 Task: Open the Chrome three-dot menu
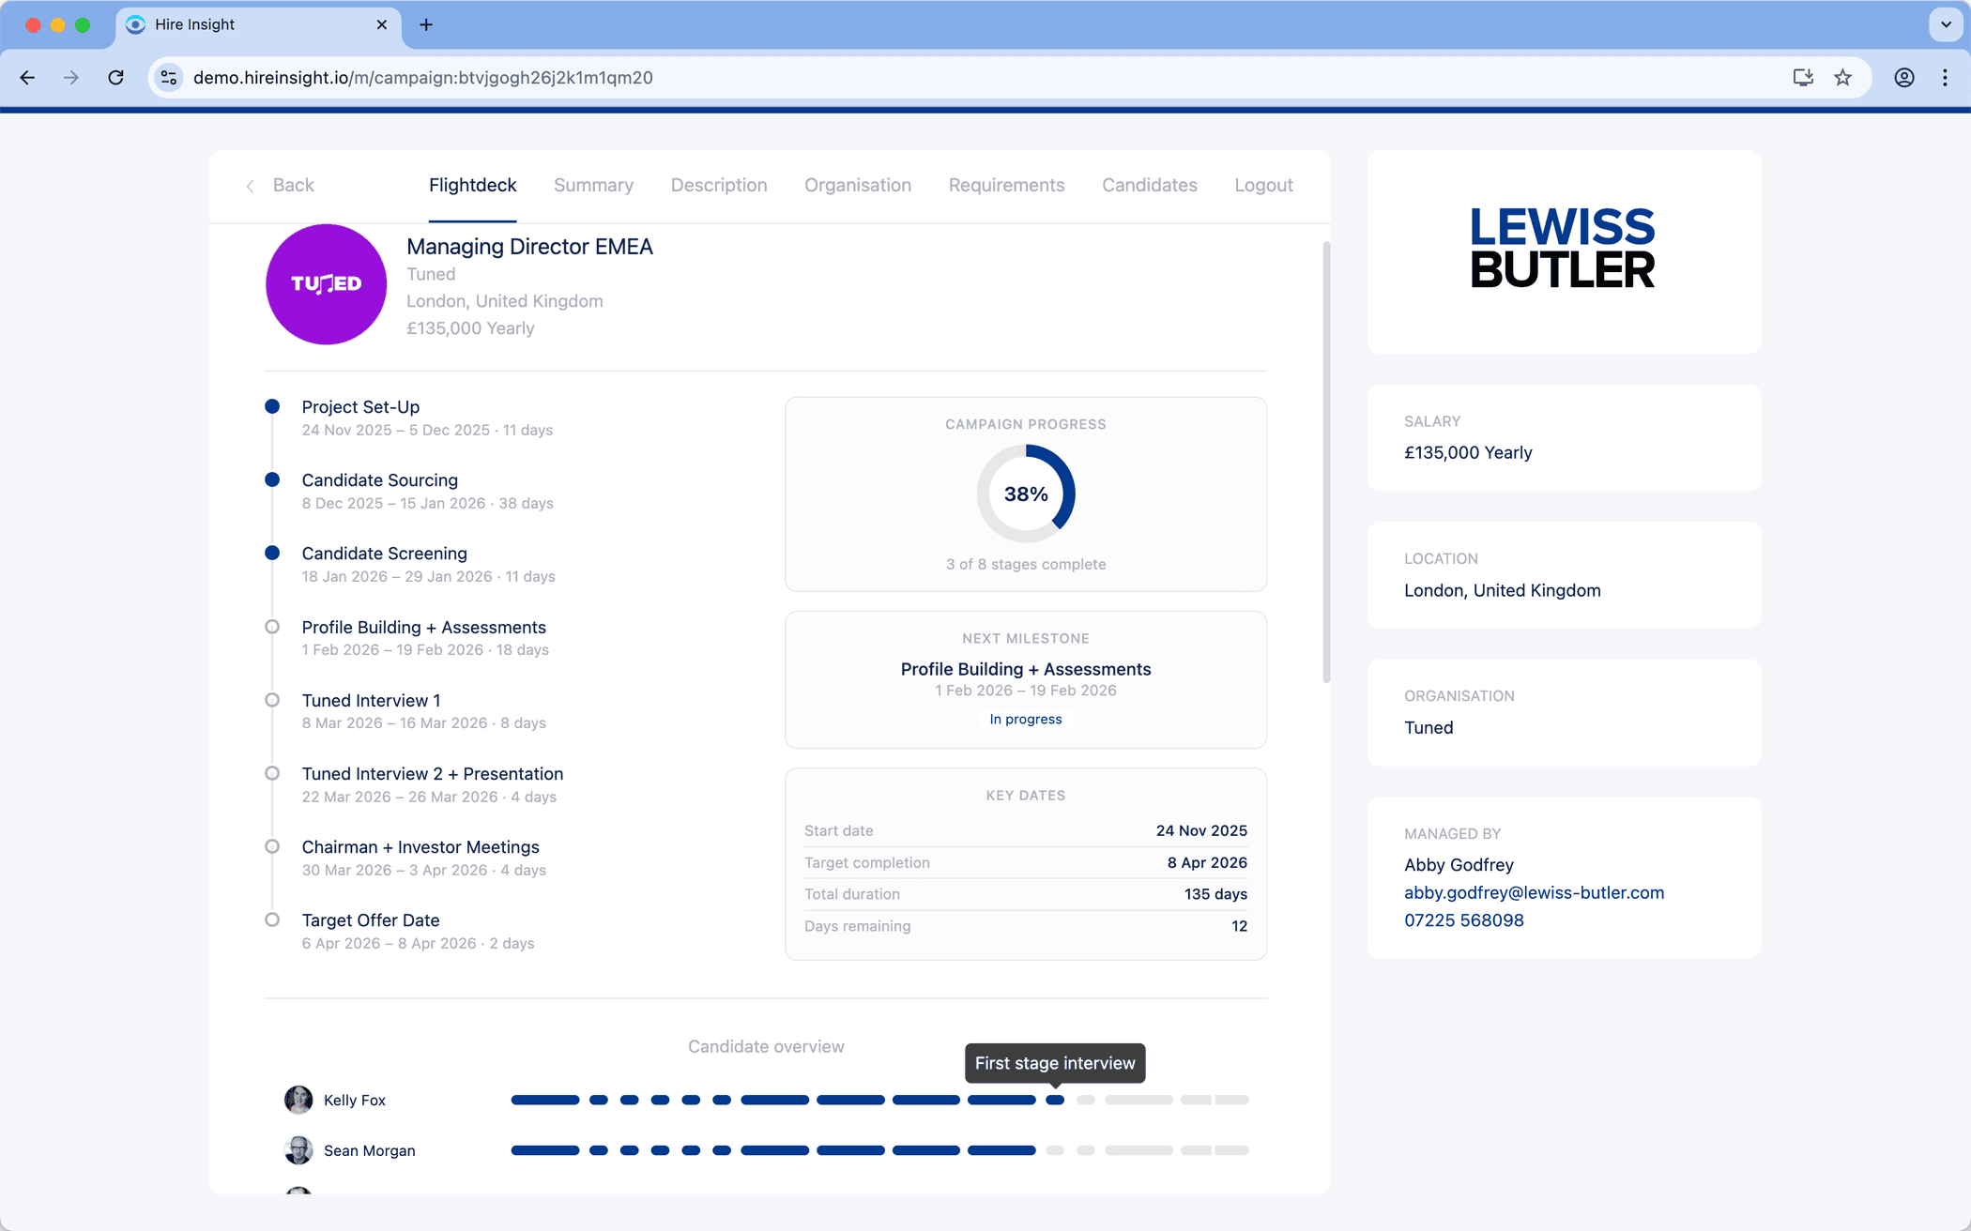pos(1945,78)
